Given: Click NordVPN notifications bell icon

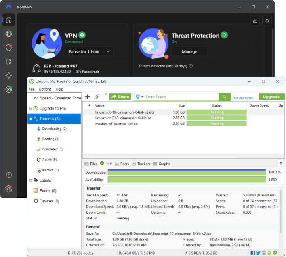Looking at the screenshot, I should [267, 21].
